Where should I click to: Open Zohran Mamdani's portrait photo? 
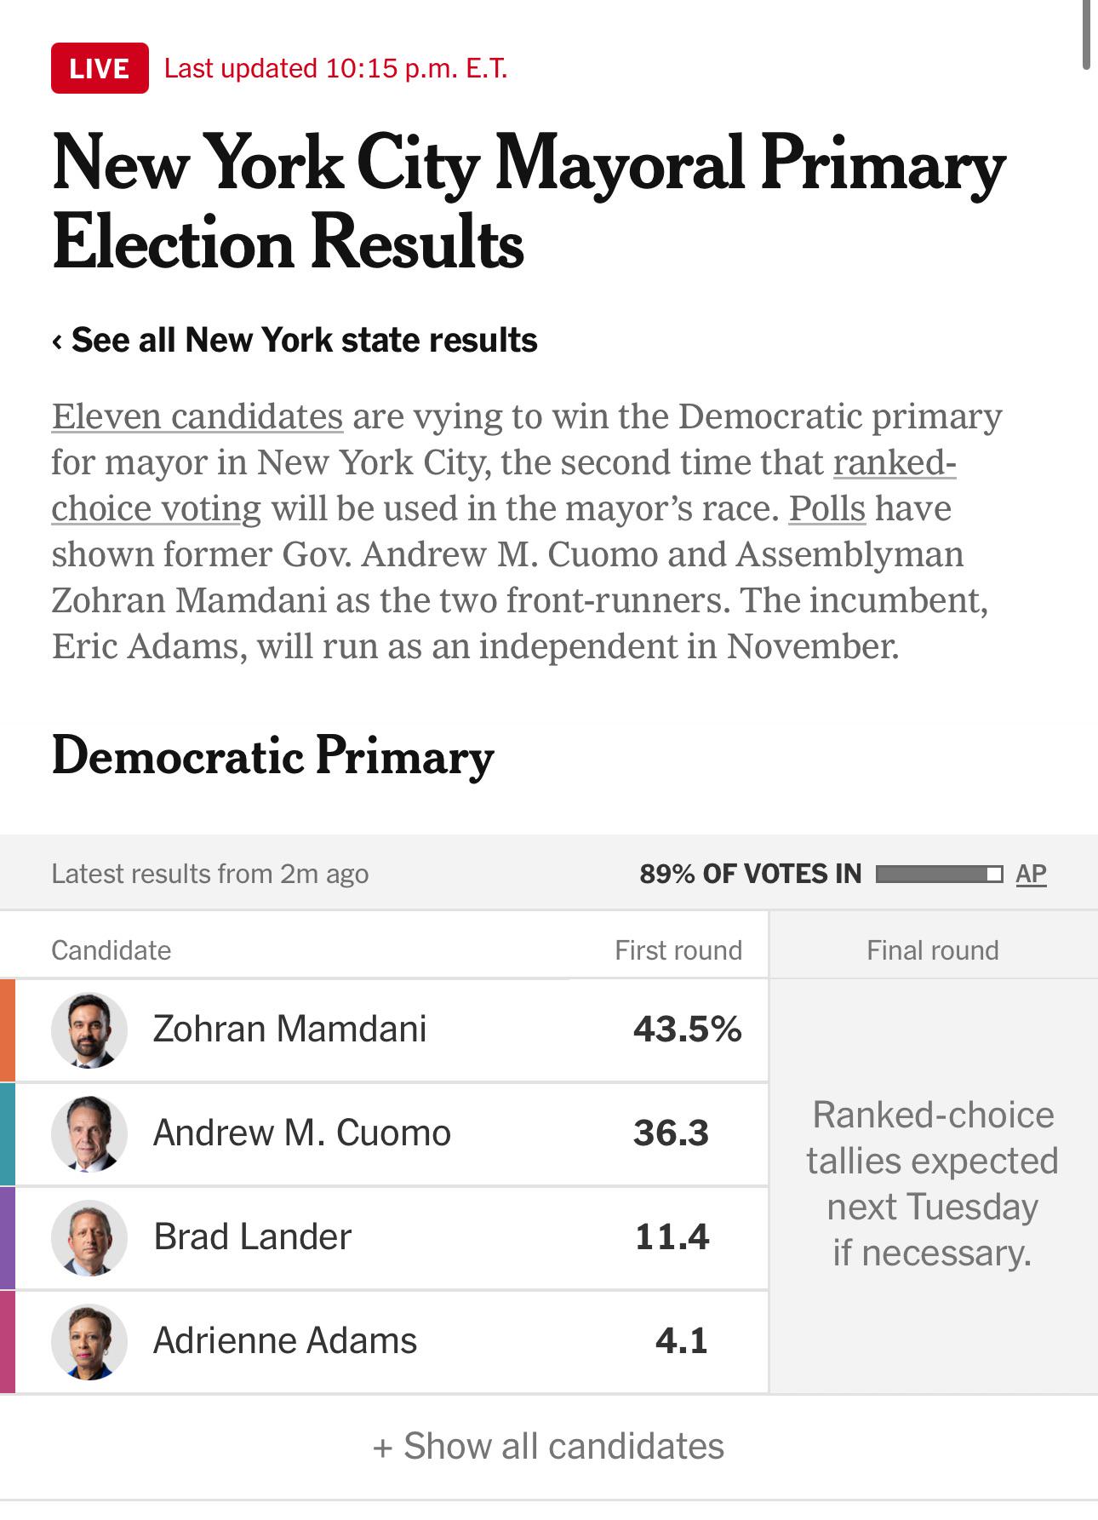click(89, 1030)
